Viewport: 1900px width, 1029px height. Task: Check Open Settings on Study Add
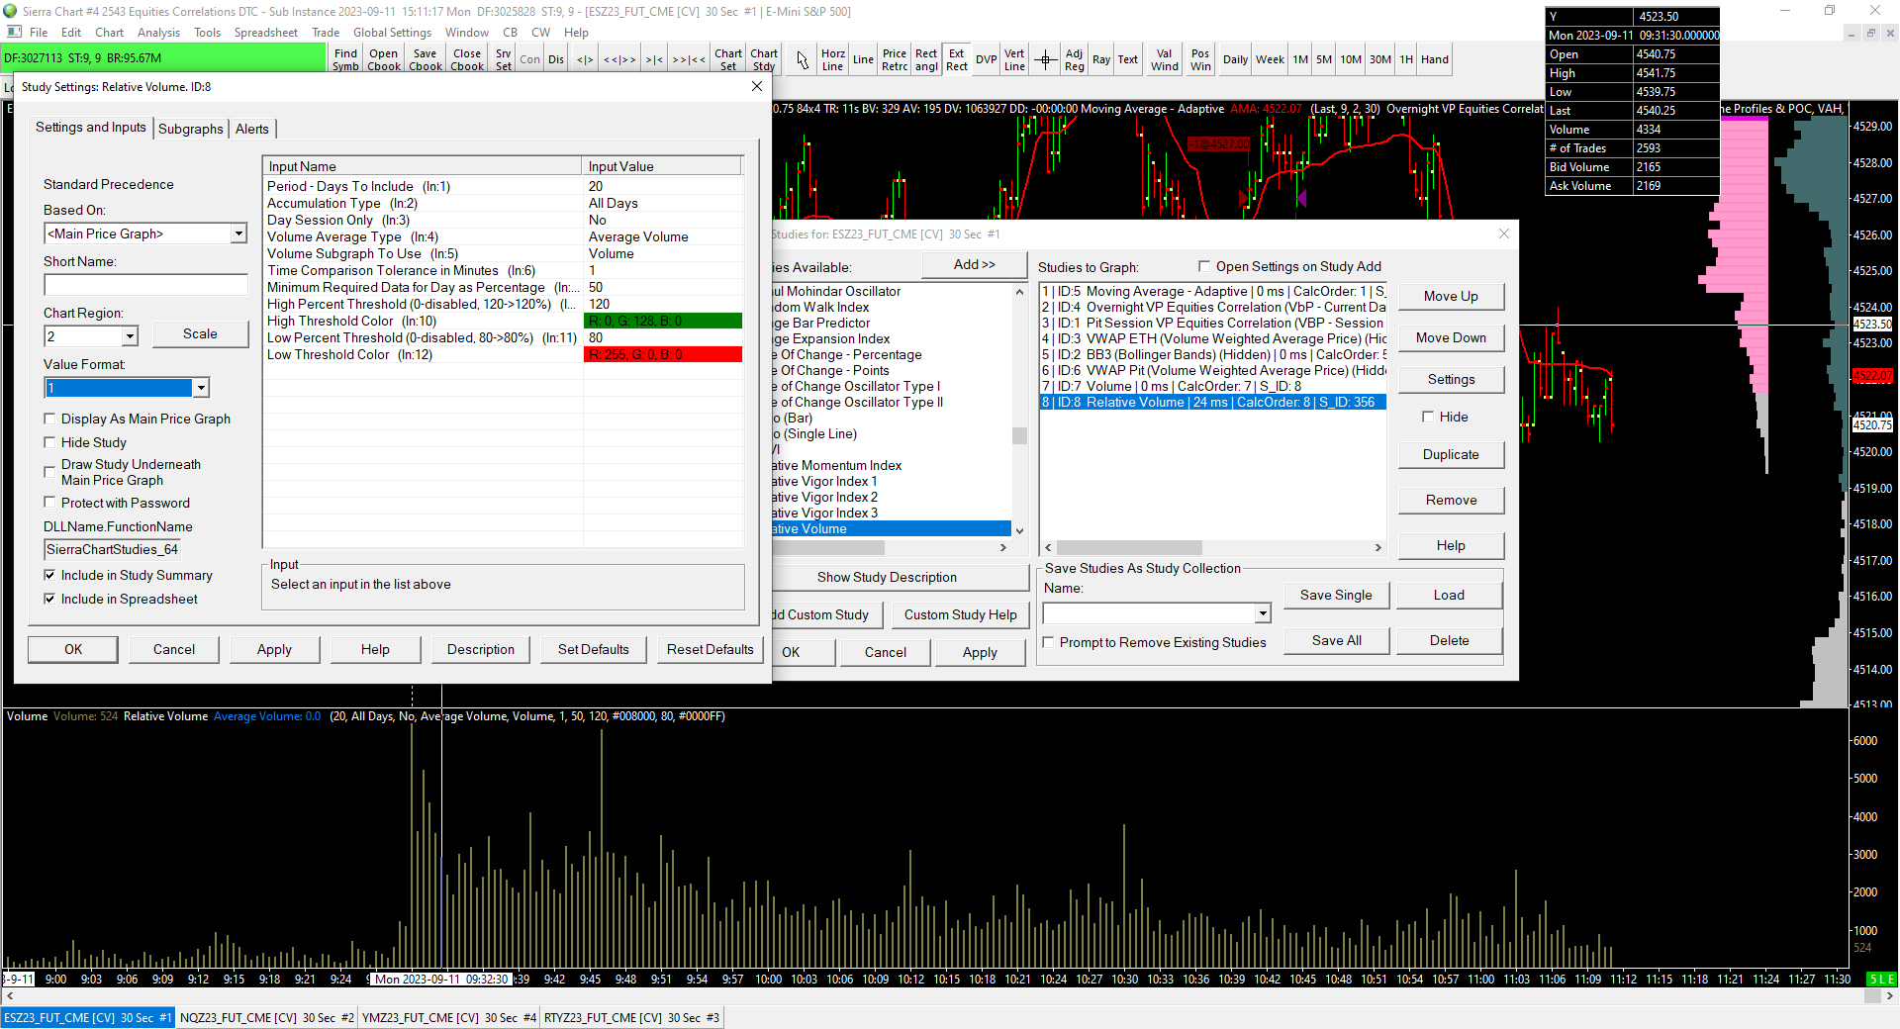[1204, 266]
